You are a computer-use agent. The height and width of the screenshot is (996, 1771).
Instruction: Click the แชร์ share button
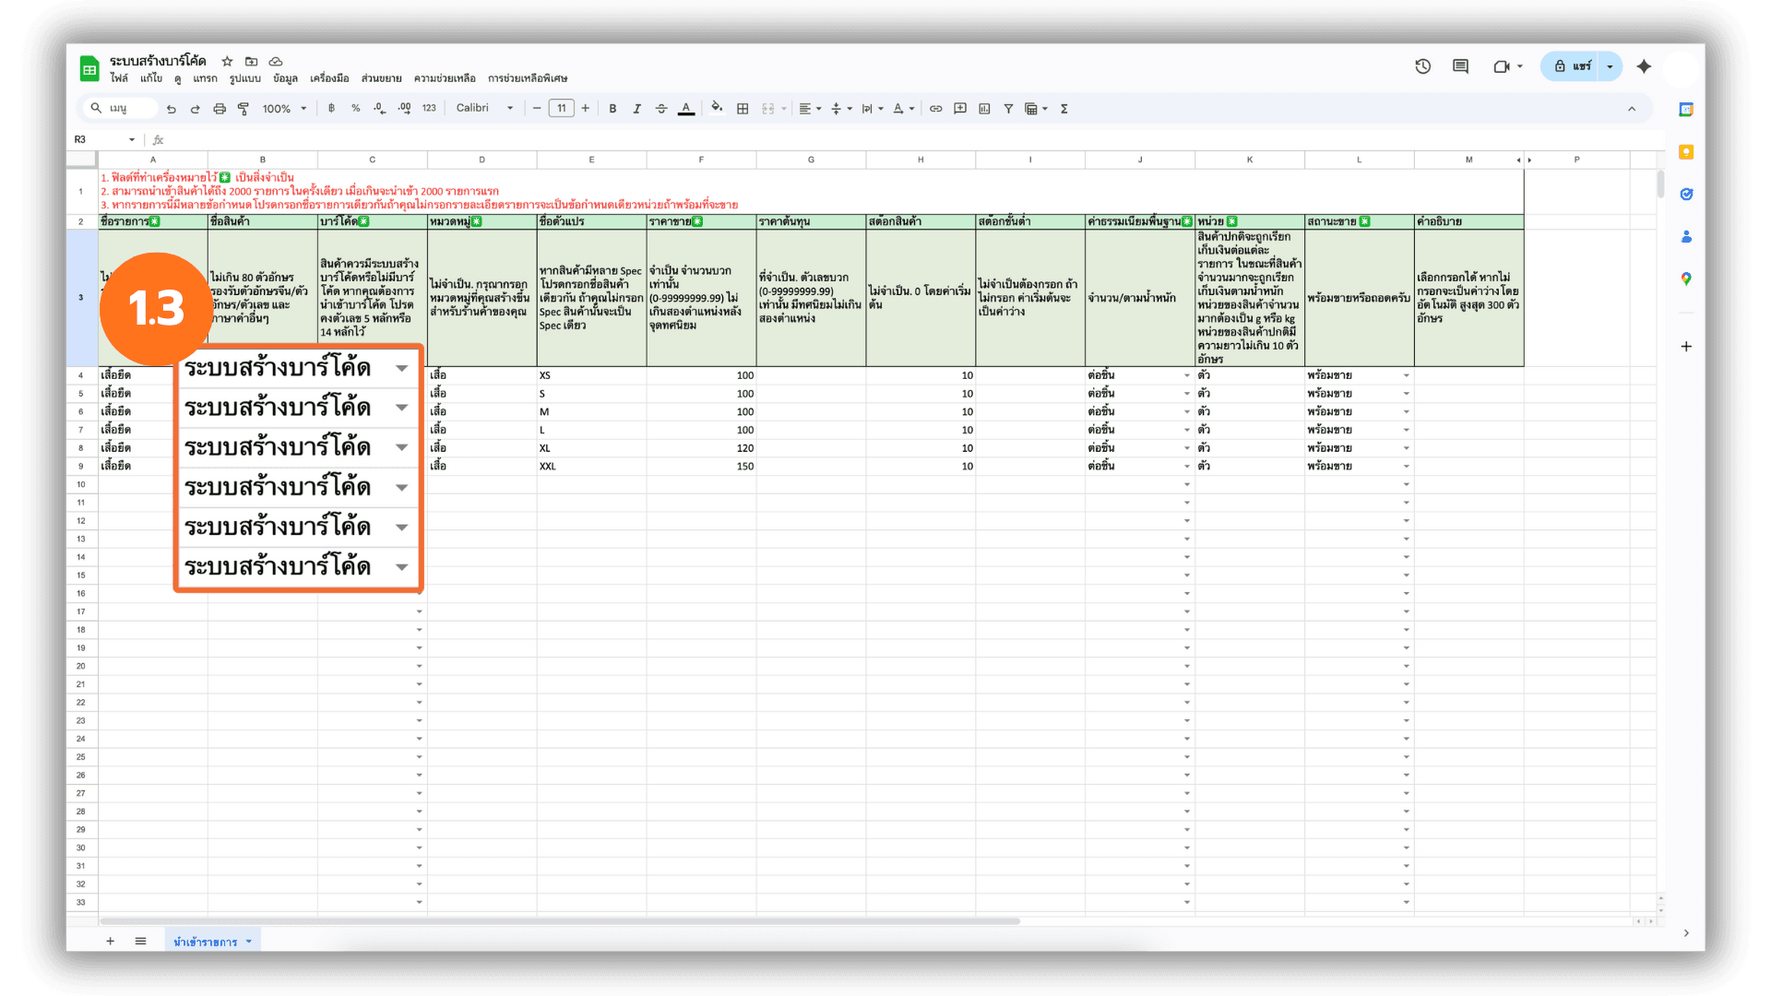click(1574, 66)
